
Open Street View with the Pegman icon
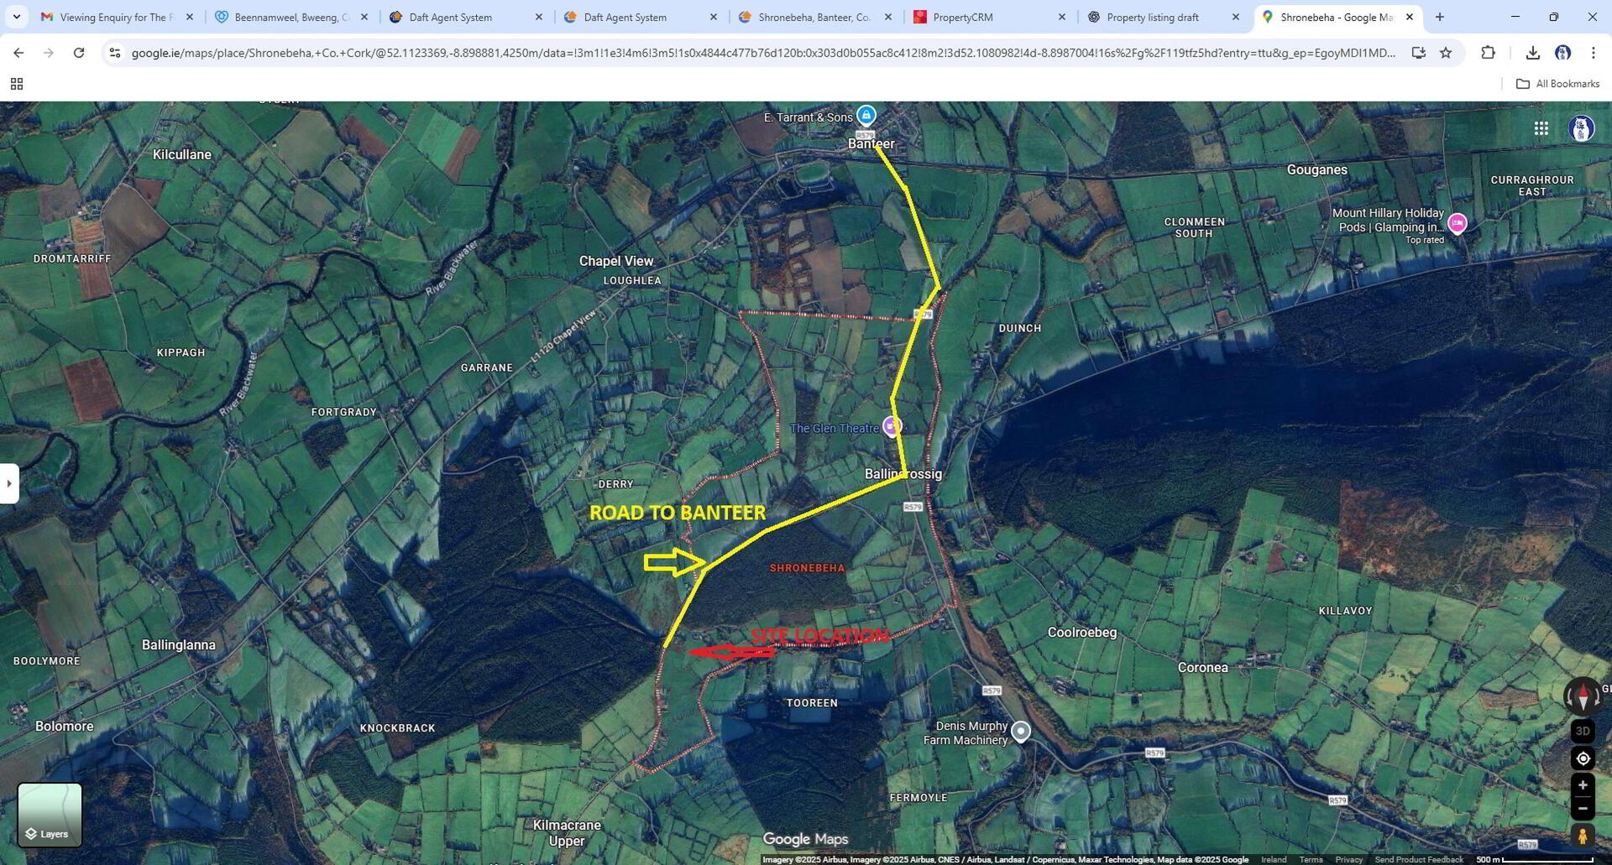tap(1583, 836)
